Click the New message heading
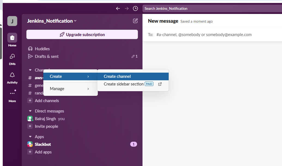The image size is (282, 166). [163, 21]
